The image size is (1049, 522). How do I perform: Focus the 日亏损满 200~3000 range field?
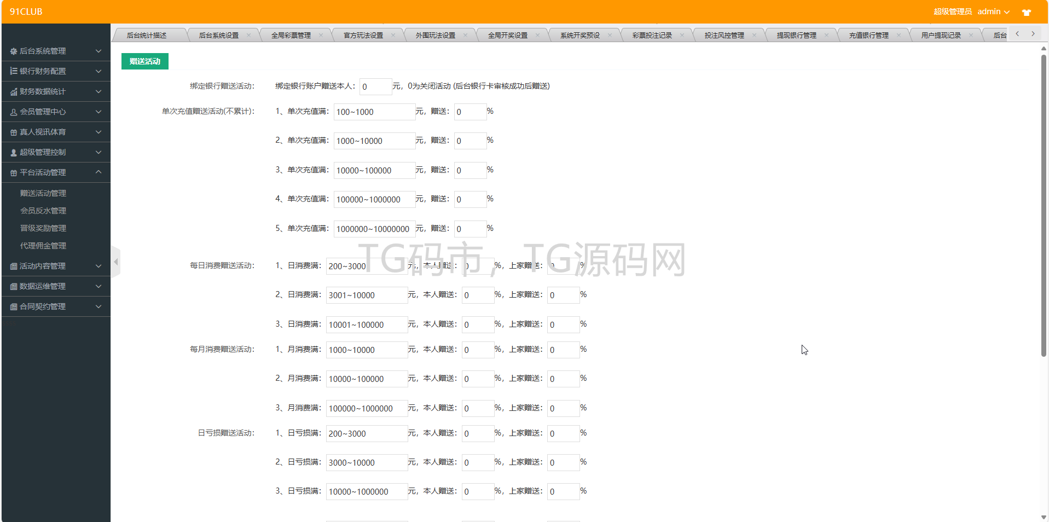click(x=367, y=433)
